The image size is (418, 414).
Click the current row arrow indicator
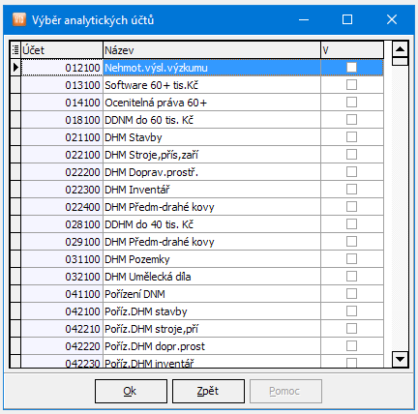point(15,68)
